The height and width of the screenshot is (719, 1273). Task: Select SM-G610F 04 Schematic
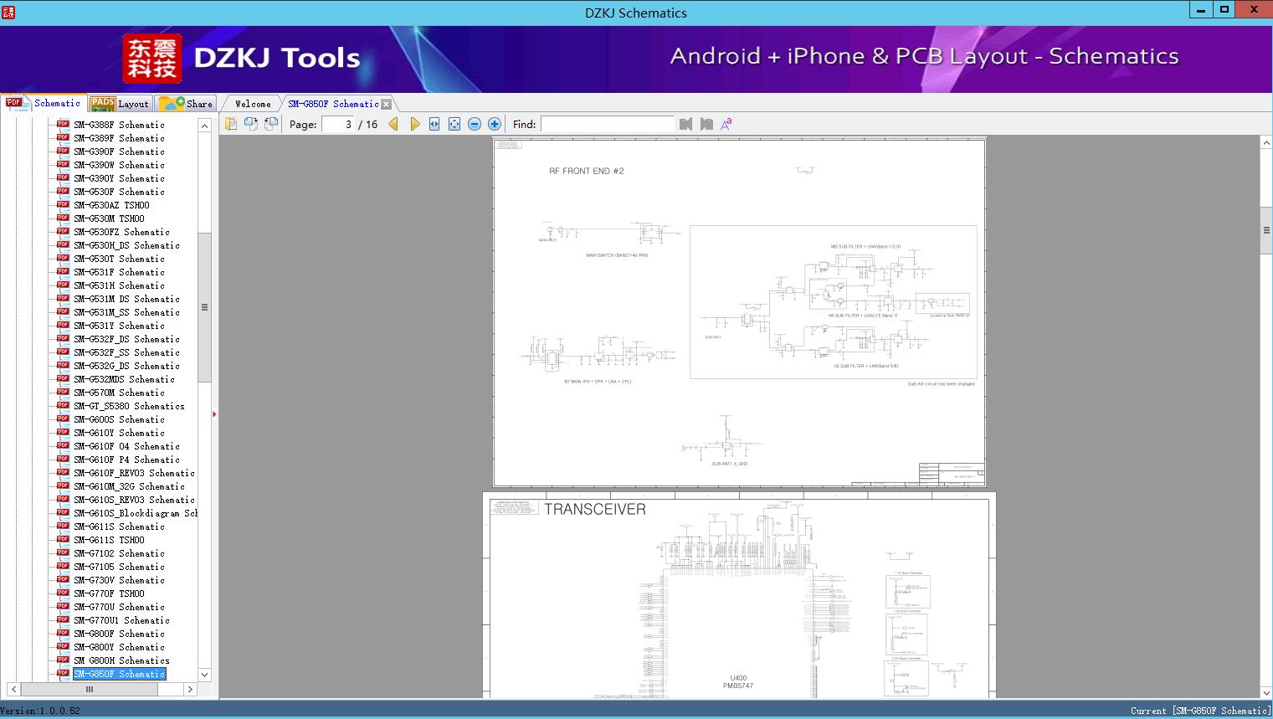[126, 446]
